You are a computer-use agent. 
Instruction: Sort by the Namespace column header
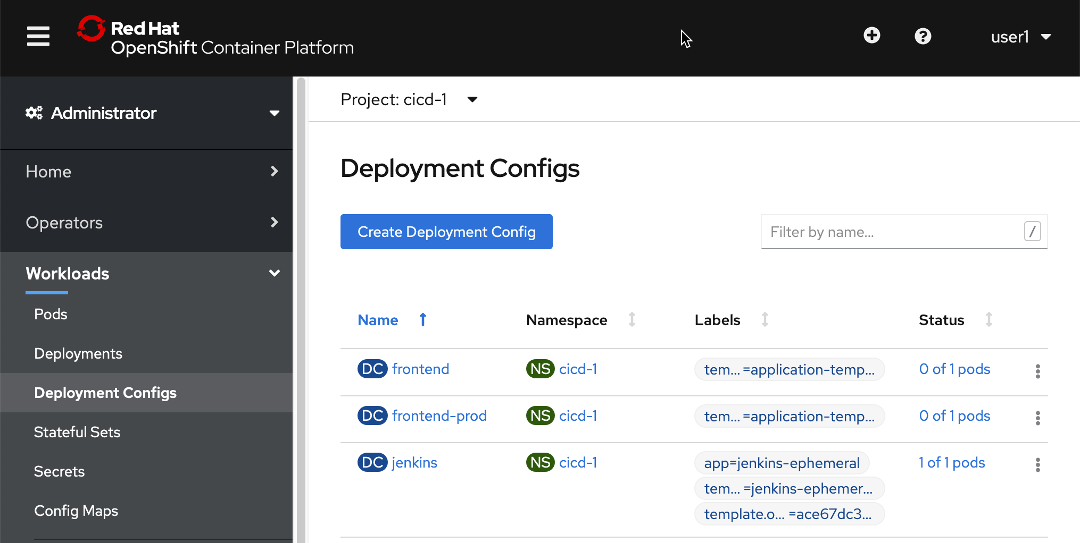tap(567, 320)
